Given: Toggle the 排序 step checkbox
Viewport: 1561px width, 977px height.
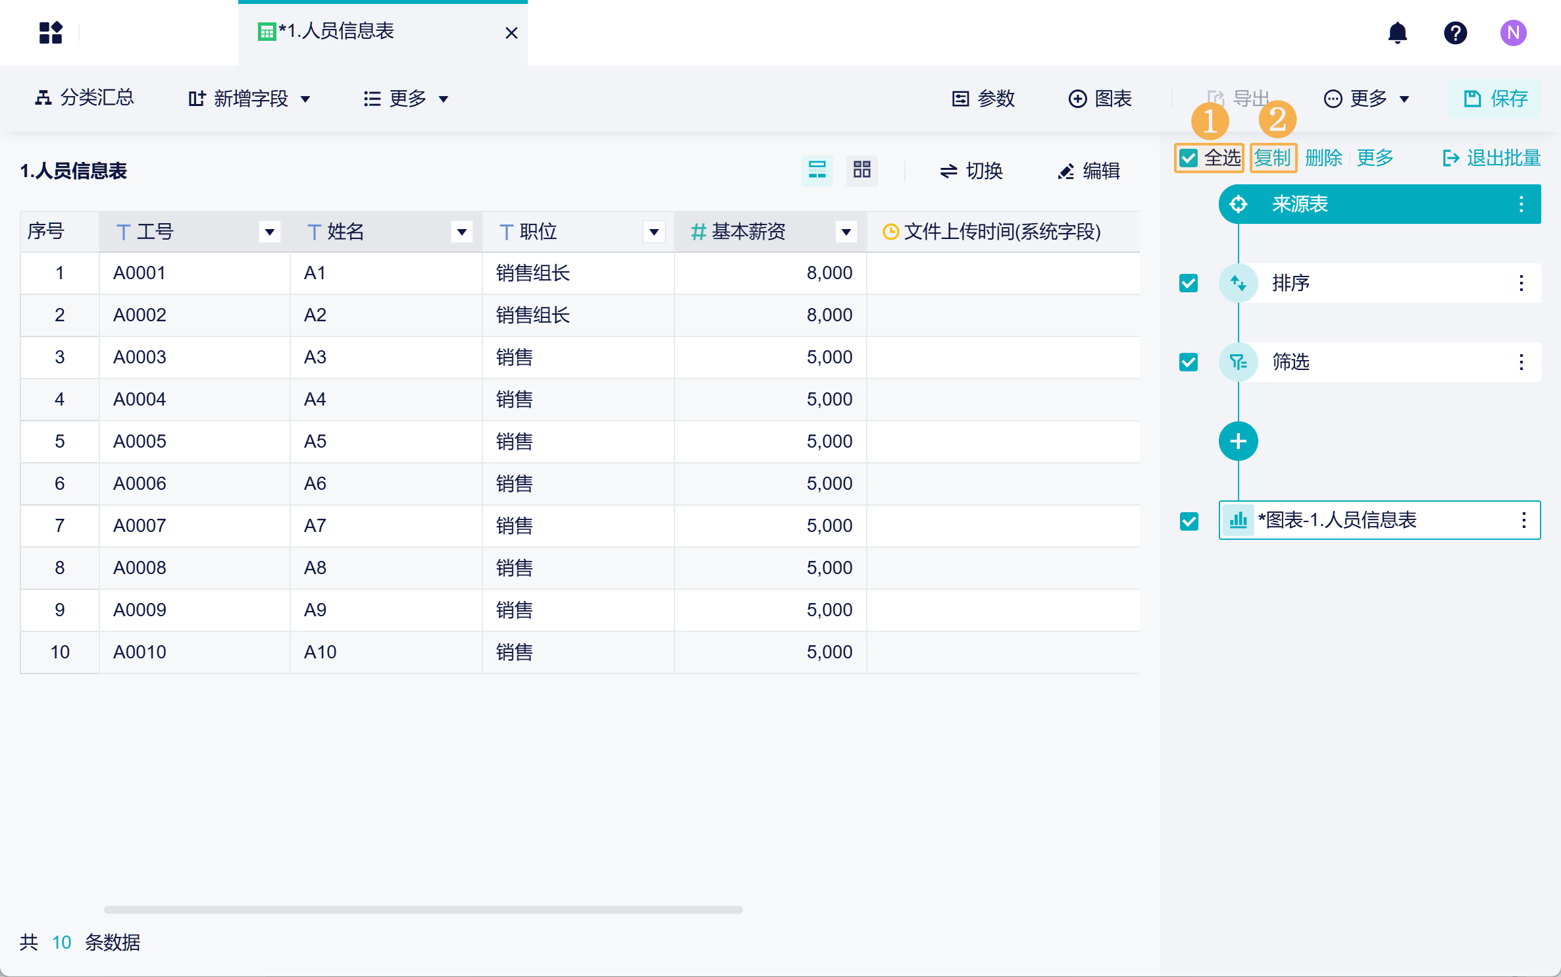Looking at the screenshot, I should (x=1189, y=283).
